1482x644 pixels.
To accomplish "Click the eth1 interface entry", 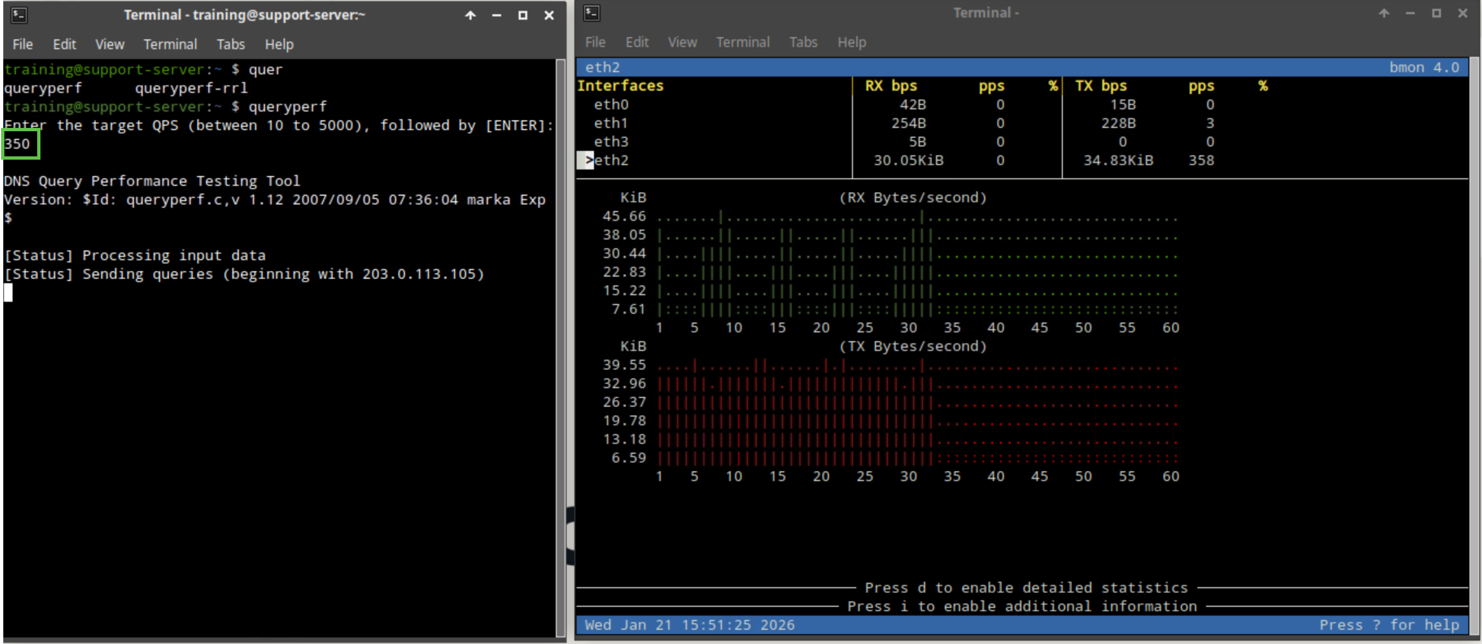I will [x=611, y=123].
